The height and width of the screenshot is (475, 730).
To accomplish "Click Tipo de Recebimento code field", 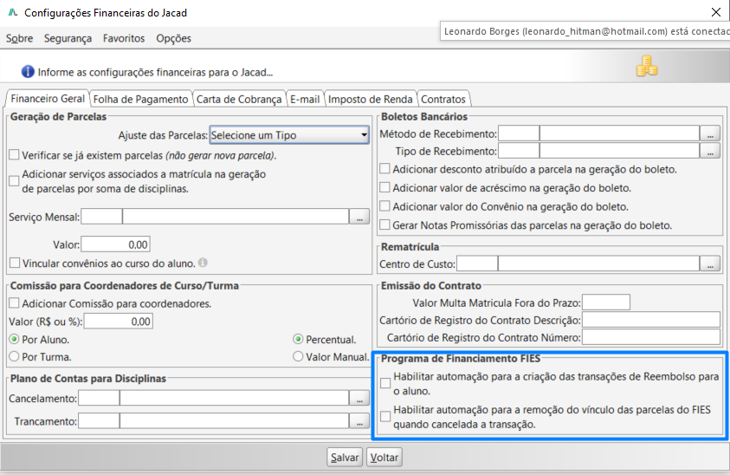I will 519,151.
